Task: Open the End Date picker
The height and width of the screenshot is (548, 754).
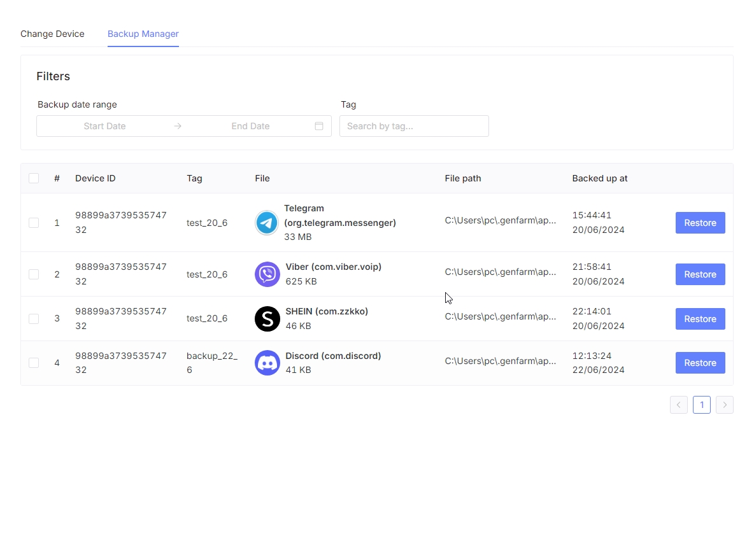Action: coord(250,126)
